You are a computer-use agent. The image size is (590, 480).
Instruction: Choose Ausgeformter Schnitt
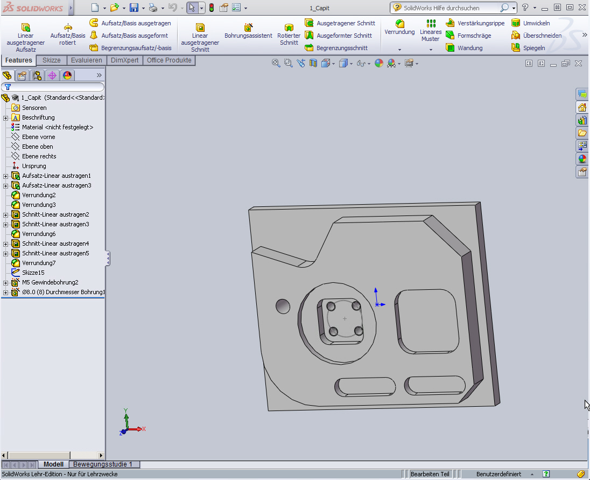coord(338,36)
